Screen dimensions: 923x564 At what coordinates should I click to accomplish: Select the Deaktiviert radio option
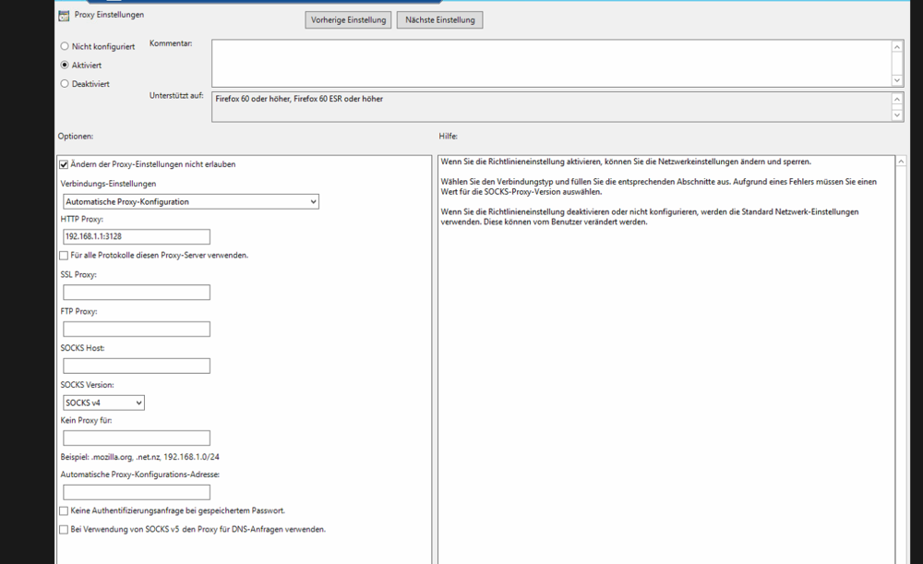[x=65, y=84]
